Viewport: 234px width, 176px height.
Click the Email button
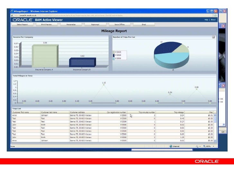click(x=144, y=24)
